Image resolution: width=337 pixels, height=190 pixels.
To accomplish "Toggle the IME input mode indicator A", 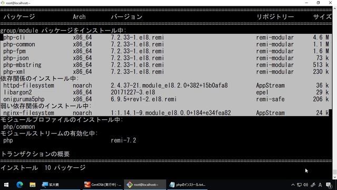I will 320,185.
